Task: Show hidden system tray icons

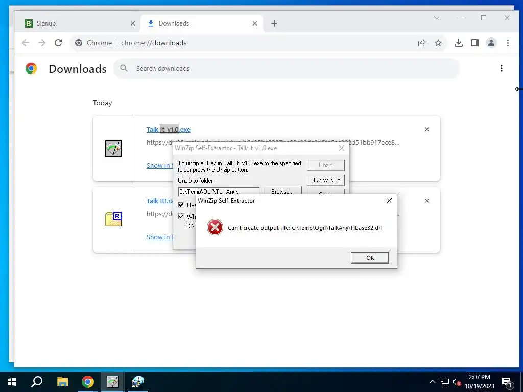Action: [432, 382]
